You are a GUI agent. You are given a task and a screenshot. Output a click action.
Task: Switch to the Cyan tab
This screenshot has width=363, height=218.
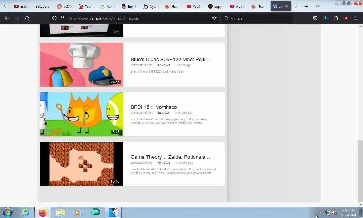[x=151, y=6]
